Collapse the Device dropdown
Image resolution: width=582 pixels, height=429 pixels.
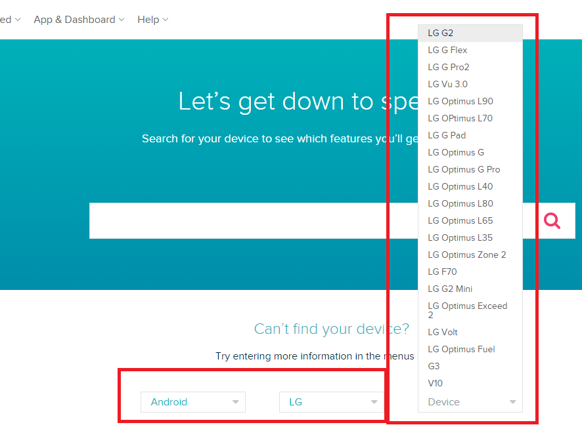(x=470, y=402)
